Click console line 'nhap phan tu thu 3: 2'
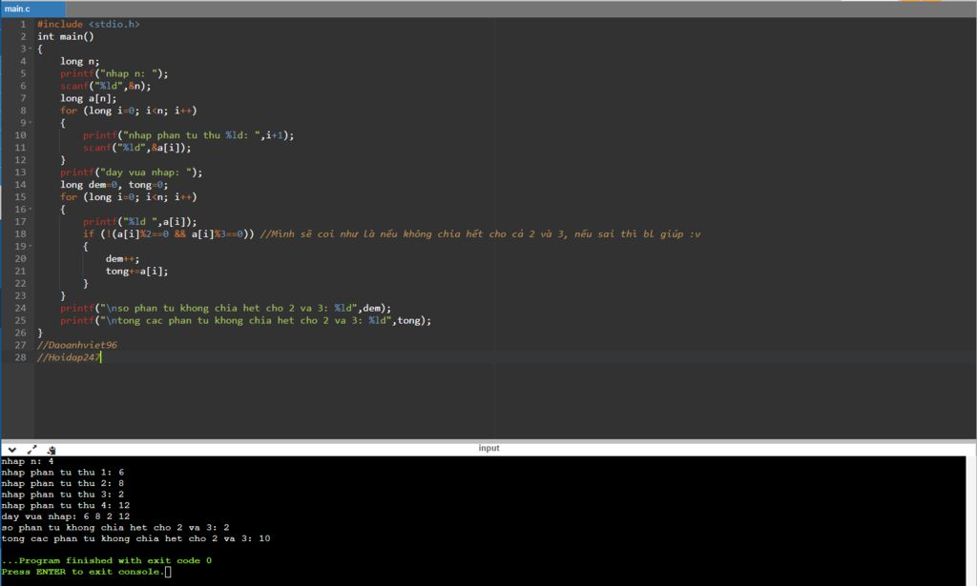 62,495
